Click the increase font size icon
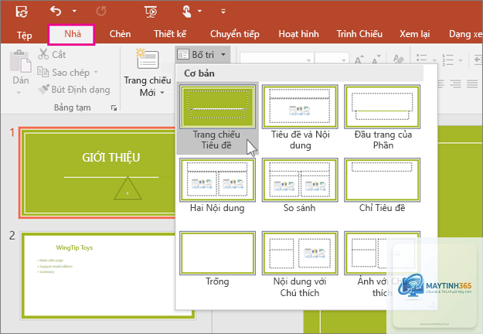 [x=359, y=59]
